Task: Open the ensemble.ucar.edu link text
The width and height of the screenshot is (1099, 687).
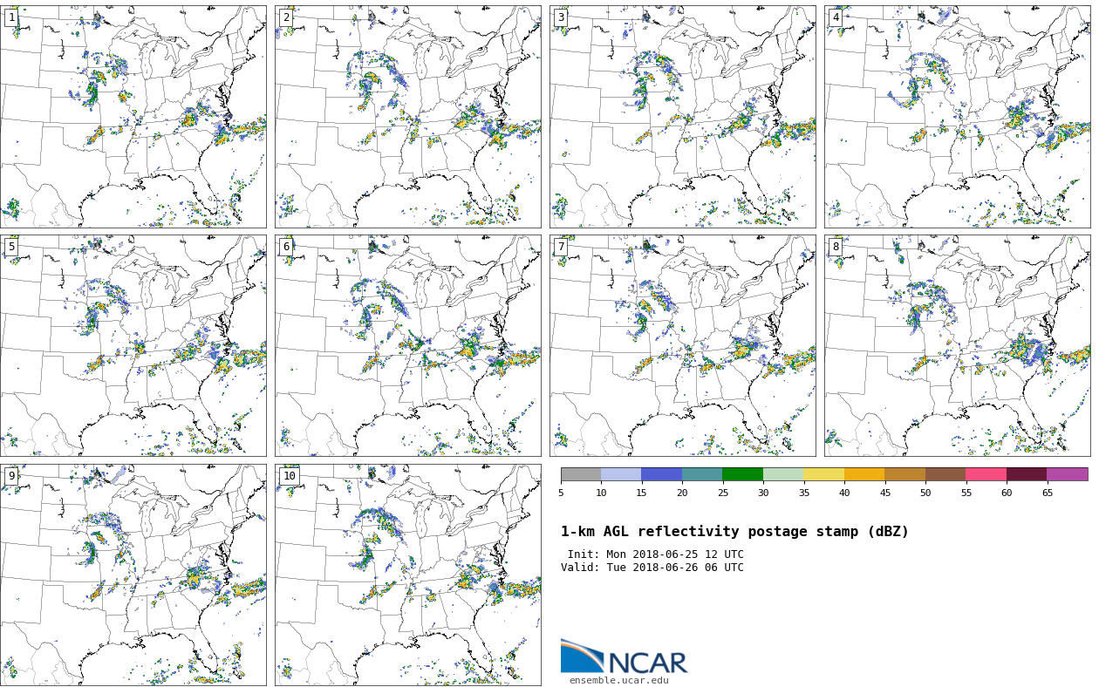Action: [618, 681]
